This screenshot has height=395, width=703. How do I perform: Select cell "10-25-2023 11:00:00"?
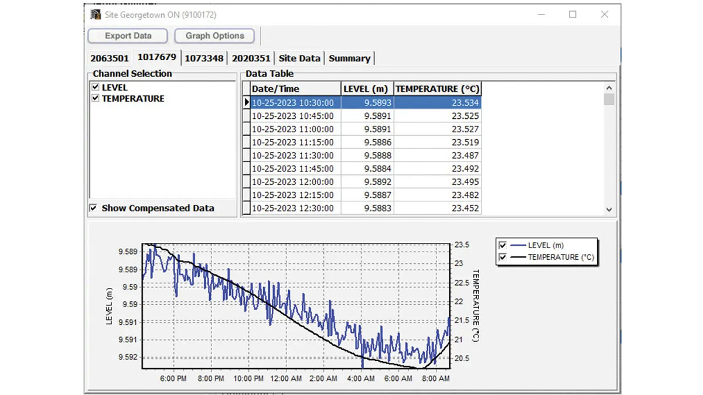click(295, 129)
